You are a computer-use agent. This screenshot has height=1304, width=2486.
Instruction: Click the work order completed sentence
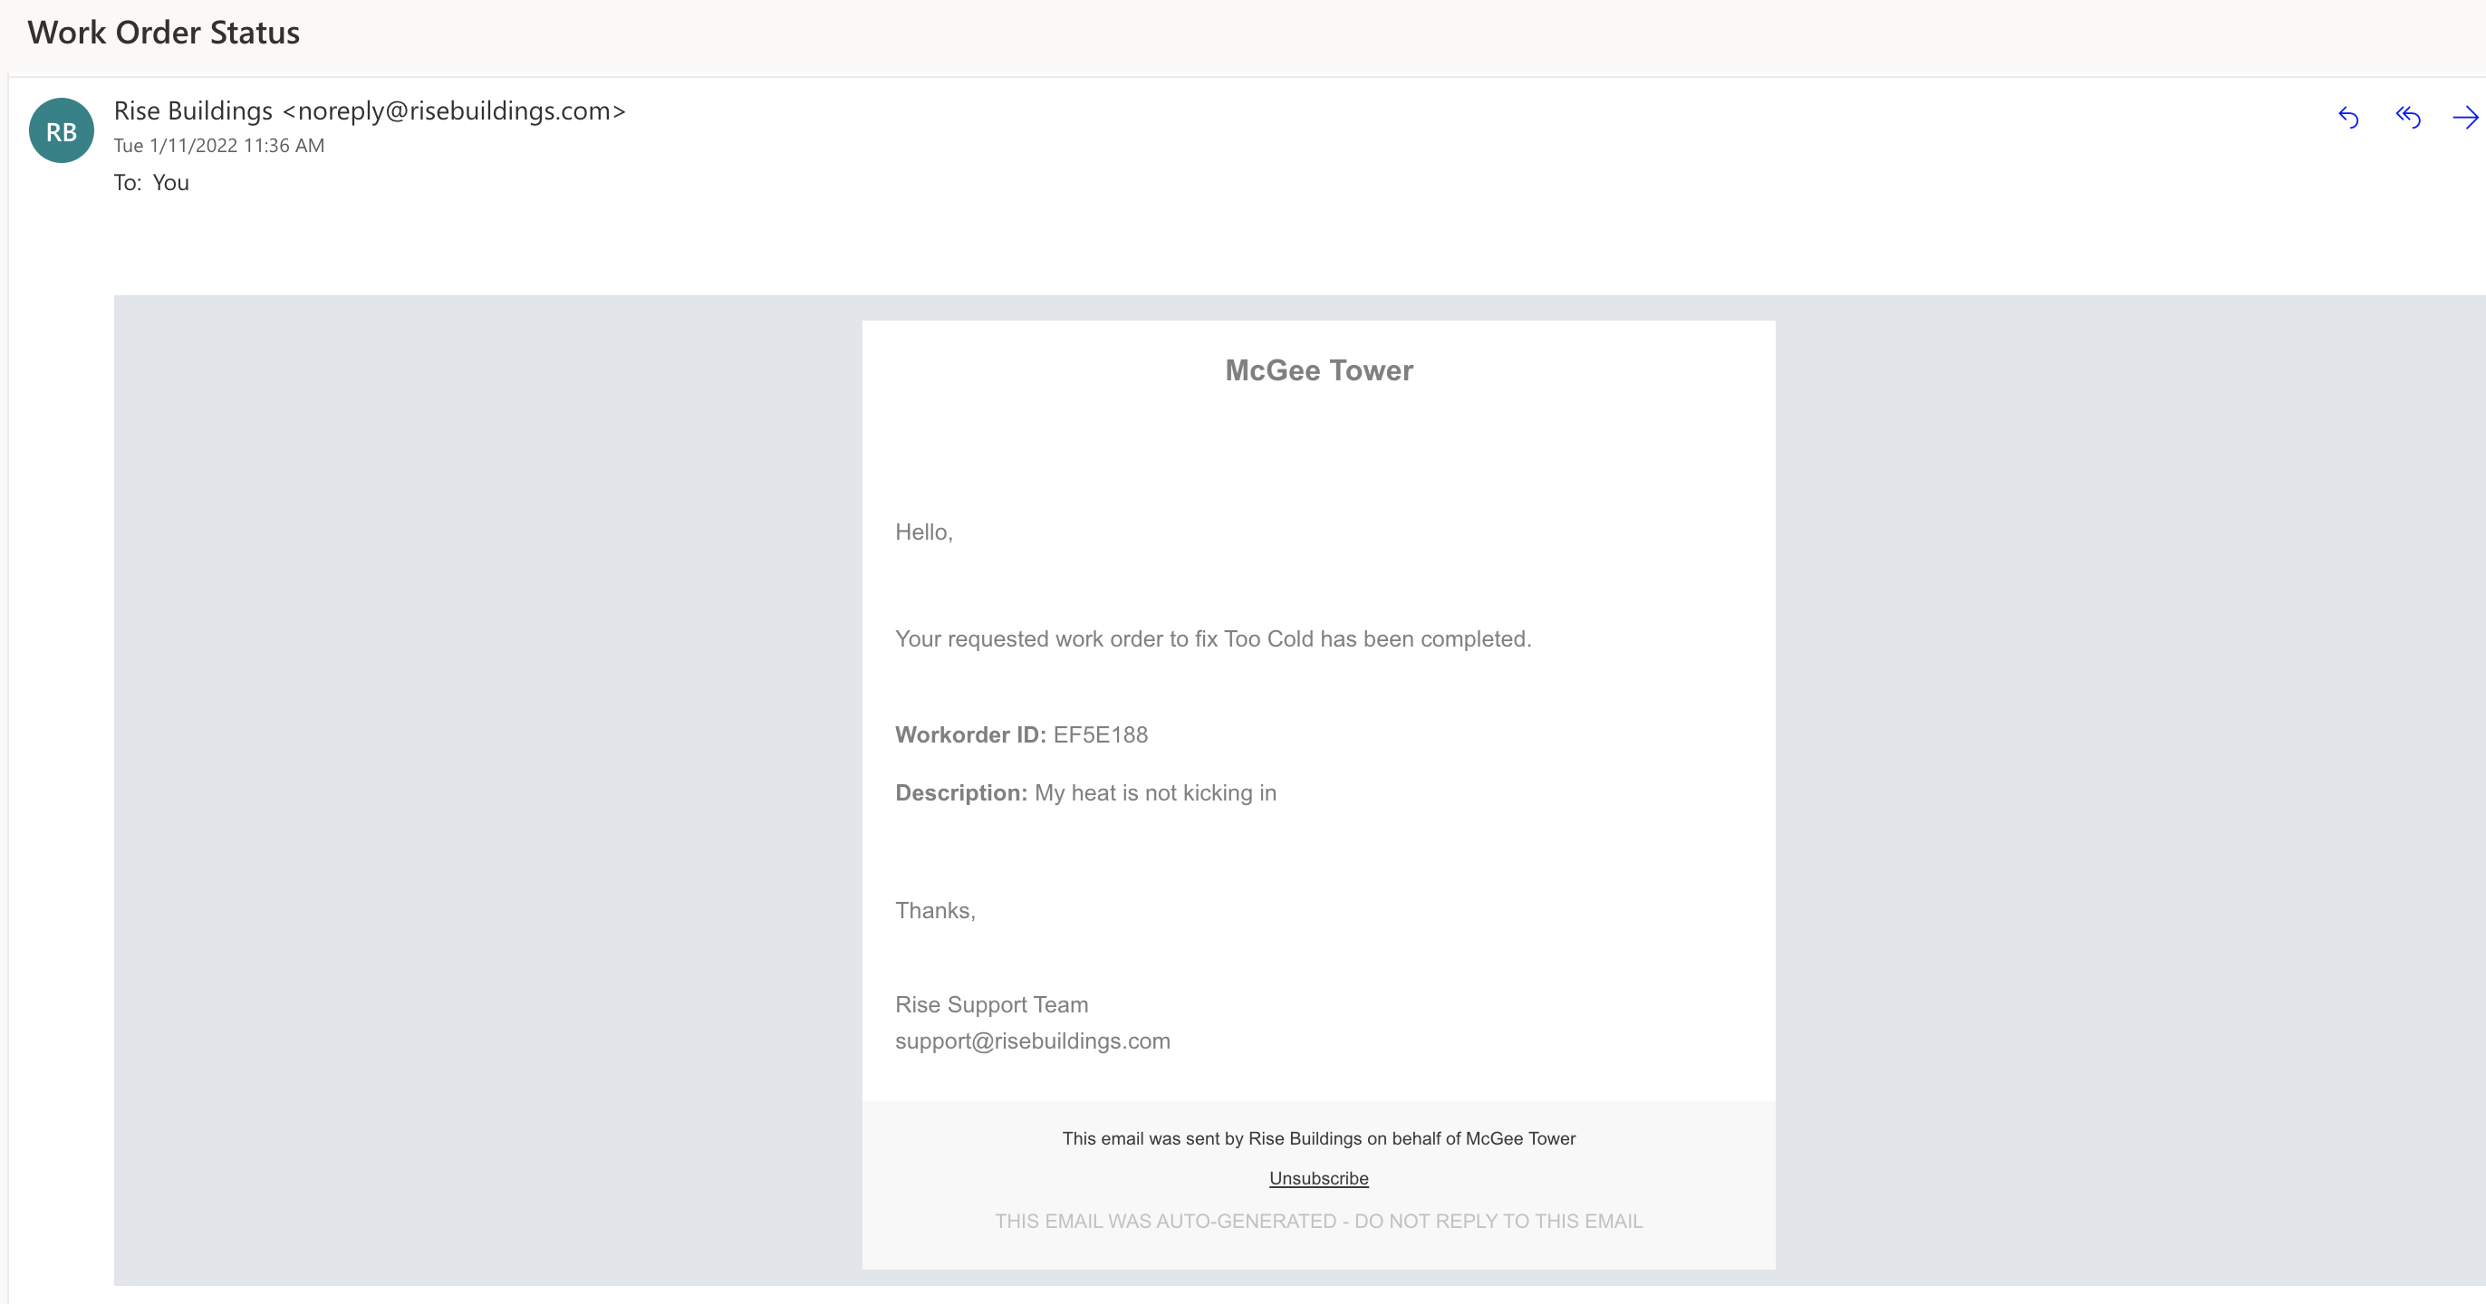(1212, 639)
